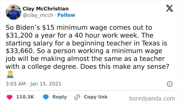
Task: Follow Clay McChristian
Action: coord(66,15)
